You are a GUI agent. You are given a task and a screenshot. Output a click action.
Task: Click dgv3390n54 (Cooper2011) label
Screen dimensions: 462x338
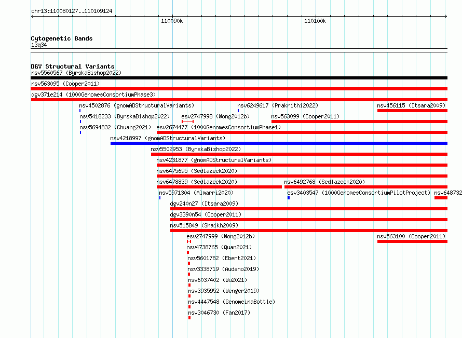[x=206, y=214]
